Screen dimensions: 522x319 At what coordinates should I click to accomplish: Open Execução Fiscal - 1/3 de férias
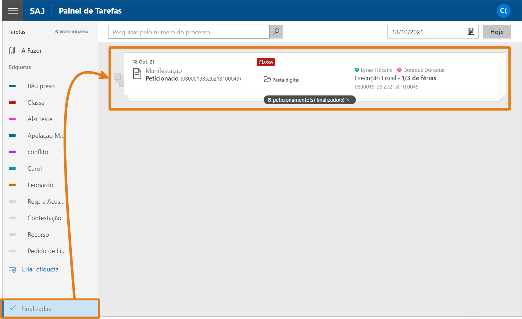click(395, 78)
